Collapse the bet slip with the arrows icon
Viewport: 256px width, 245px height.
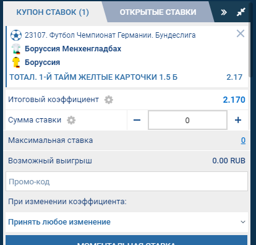tap(241, 12)
